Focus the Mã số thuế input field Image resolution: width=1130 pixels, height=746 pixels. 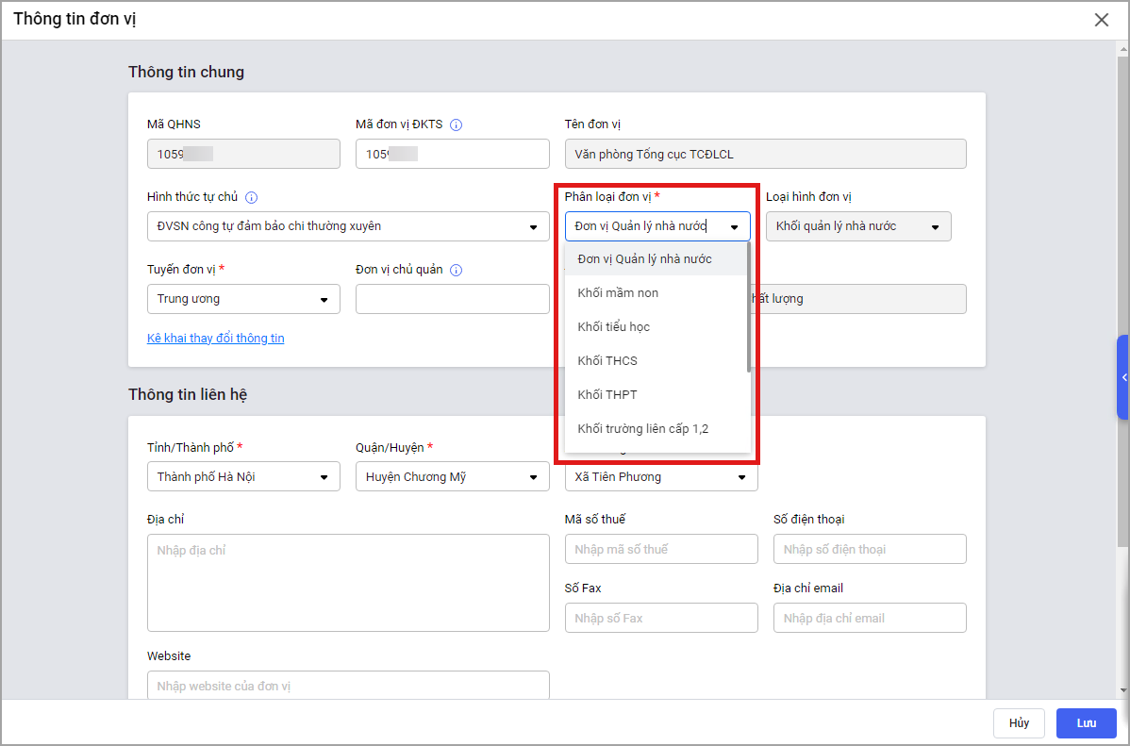pos(661,549)
